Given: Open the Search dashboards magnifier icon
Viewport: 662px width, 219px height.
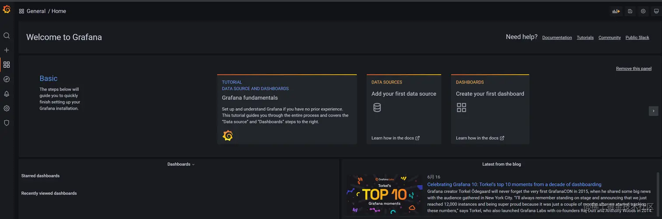Looking at the screenshot, I should (7, 35).
